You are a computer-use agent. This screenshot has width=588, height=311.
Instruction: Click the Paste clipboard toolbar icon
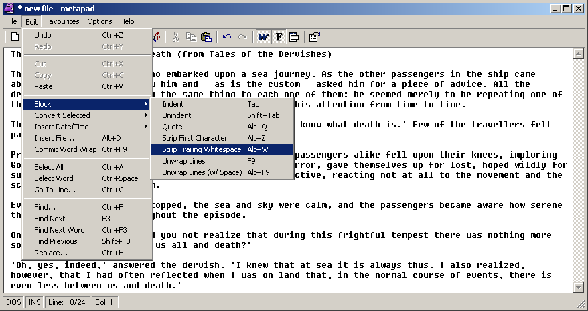click(206, 37)
